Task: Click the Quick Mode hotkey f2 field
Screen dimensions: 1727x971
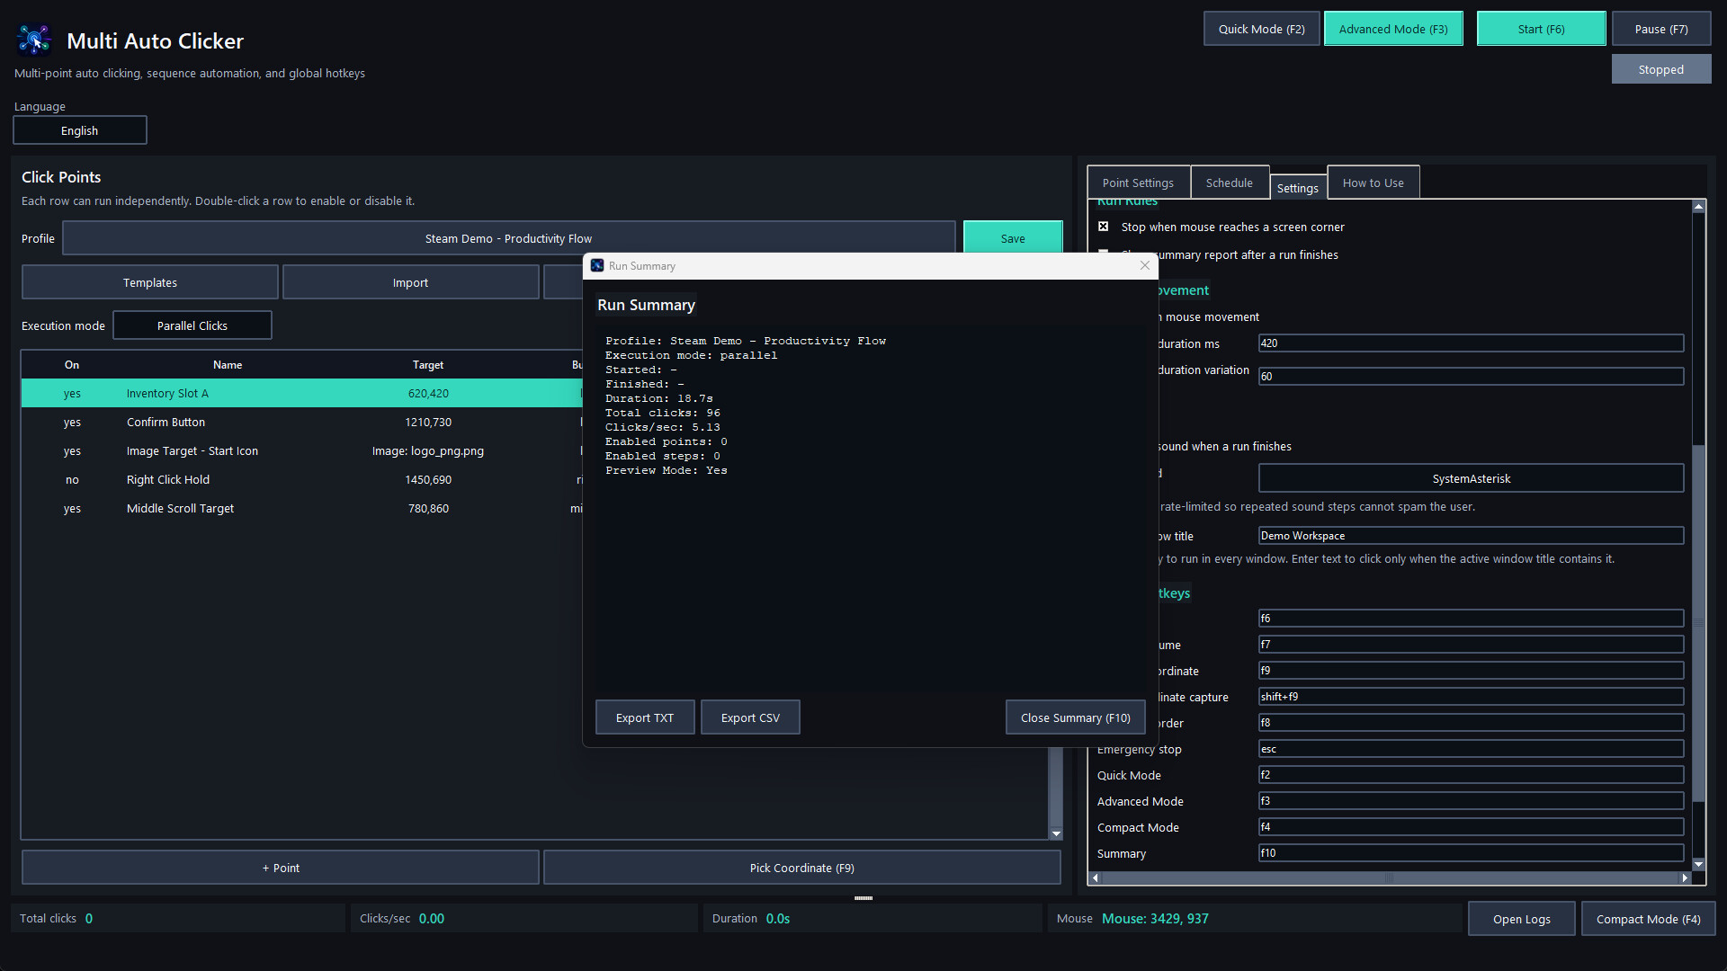Action: point(1471,774)
